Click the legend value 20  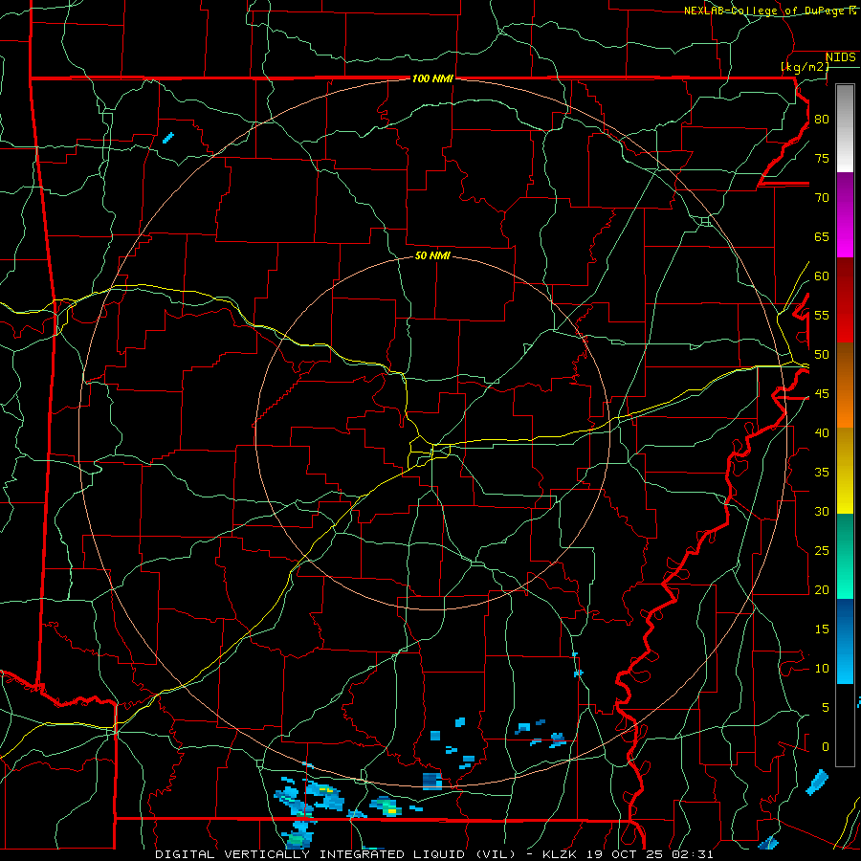[822, 589]
